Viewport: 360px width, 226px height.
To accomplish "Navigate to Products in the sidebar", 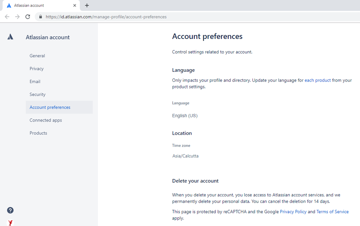I will tap(38, 133).
